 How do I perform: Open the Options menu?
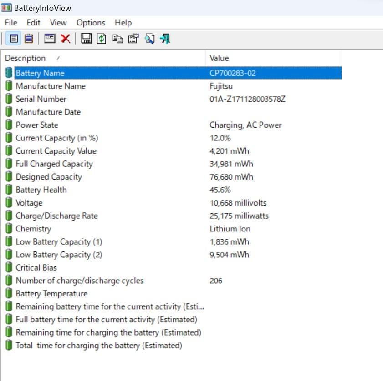click(91, 23)
